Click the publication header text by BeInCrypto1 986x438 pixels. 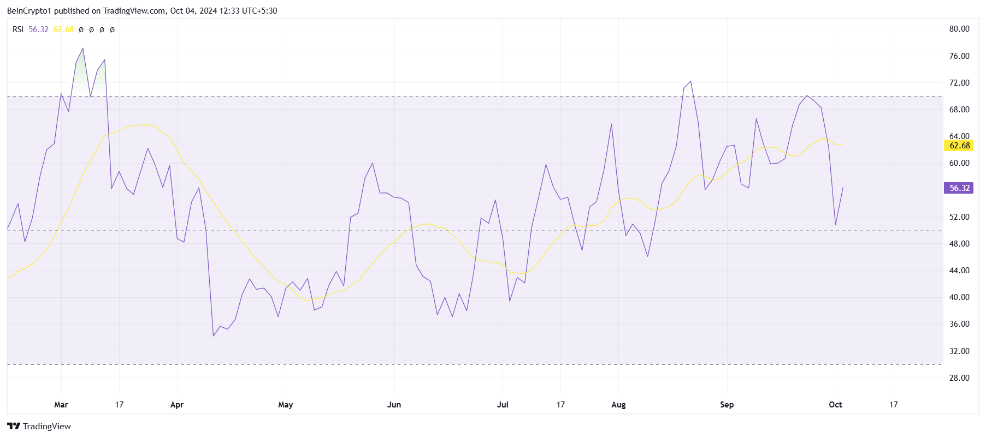click(x=142, y=11)
